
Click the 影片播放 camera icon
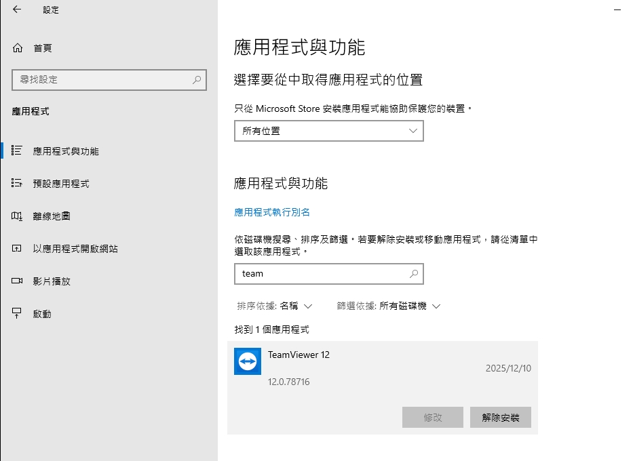(x=18, y=281)
